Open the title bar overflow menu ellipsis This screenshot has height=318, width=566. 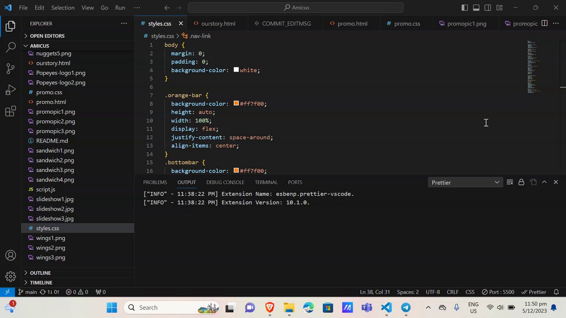[137, 8]
